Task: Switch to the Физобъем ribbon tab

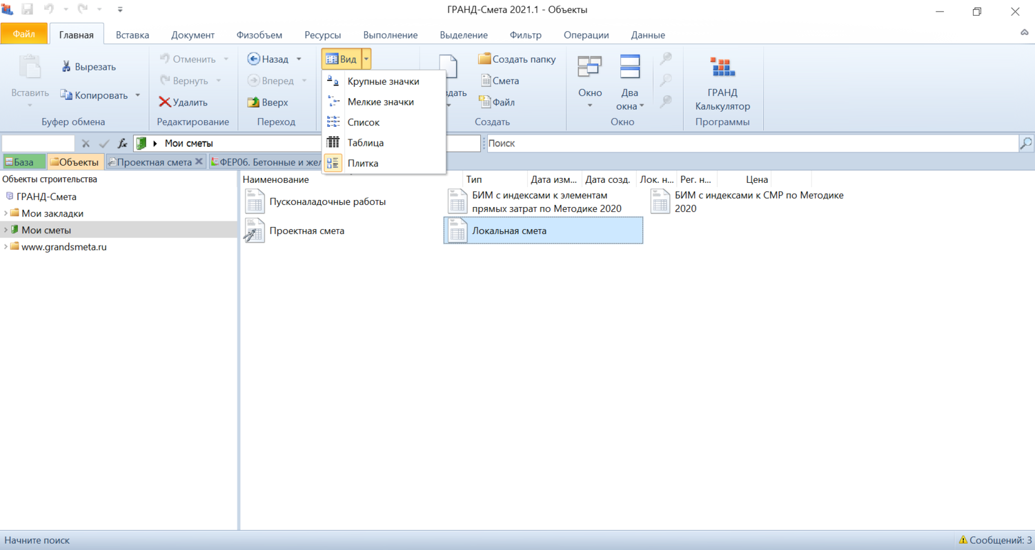Action: tap(259, 35)
